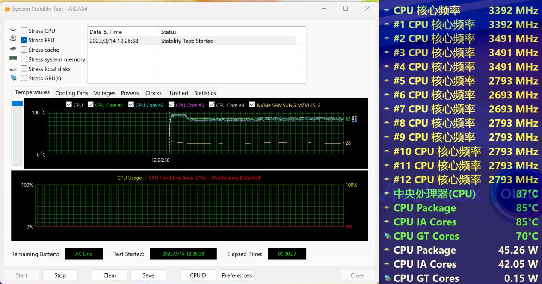Uncheck the CPU Core #3 graph checkbox
The height and width of the screenshot is (284, 542).
click(x=172, y=105)
